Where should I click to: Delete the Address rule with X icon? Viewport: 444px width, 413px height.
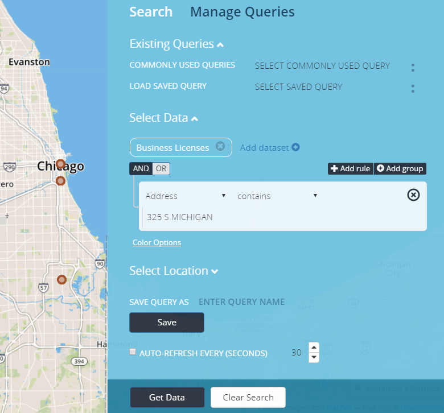click(x=414, y=195)
